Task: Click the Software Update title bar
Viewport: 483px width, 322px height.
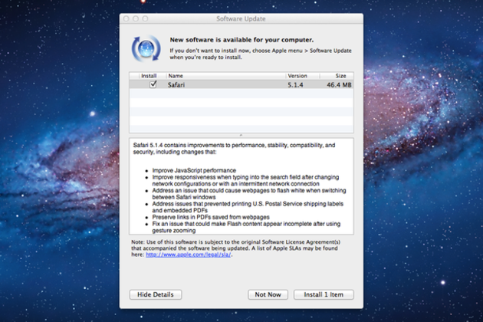Action: click(241, 18)
